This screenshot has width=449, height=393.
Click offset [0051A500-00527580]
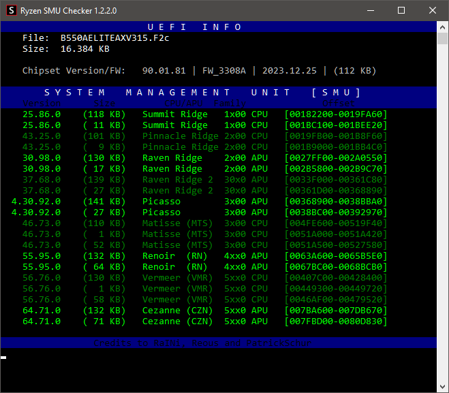tap(336, 245)
